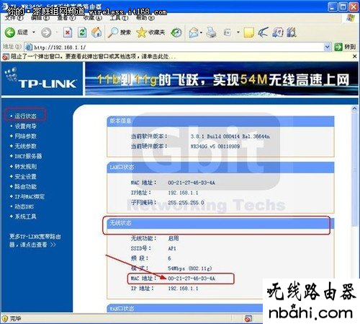Image resolution: width=360 pixels, height=324 pixels.
Task: Click the TP-LINK logo
Action: [x=41, y=79]
